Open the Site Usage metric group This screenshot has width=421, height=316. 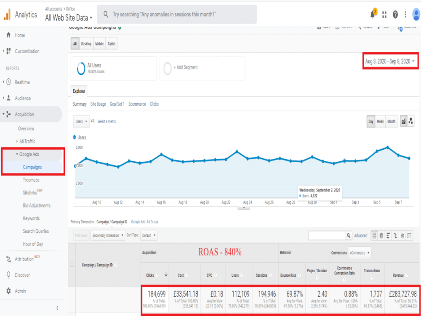click(x=98, y=104)
